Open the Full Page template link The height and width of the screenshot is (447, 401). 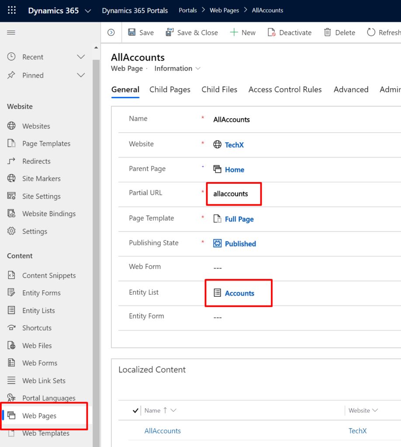[x=239, y=219]
